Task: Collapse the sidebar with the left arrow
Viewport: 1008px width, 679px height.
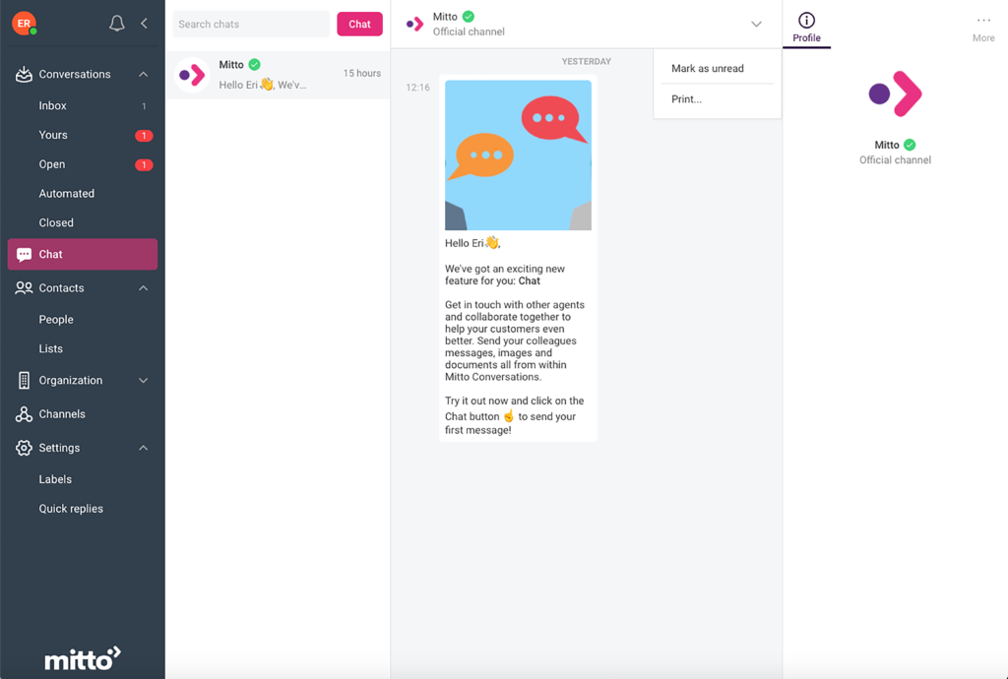Action: (144, 24)
